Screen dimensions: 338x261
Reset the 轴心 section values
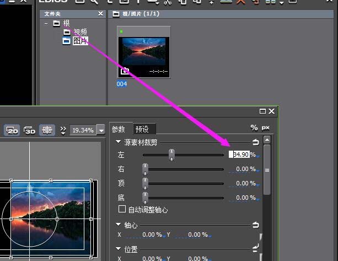click(x=256, y=225)
